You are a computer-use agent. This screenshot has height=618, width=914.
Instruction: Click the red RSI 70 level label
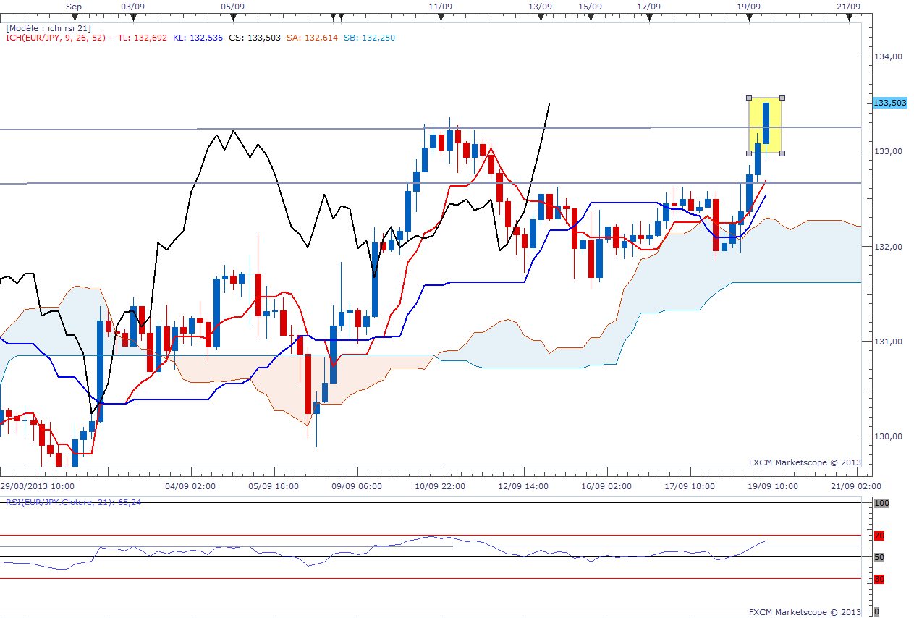(879, 536)
